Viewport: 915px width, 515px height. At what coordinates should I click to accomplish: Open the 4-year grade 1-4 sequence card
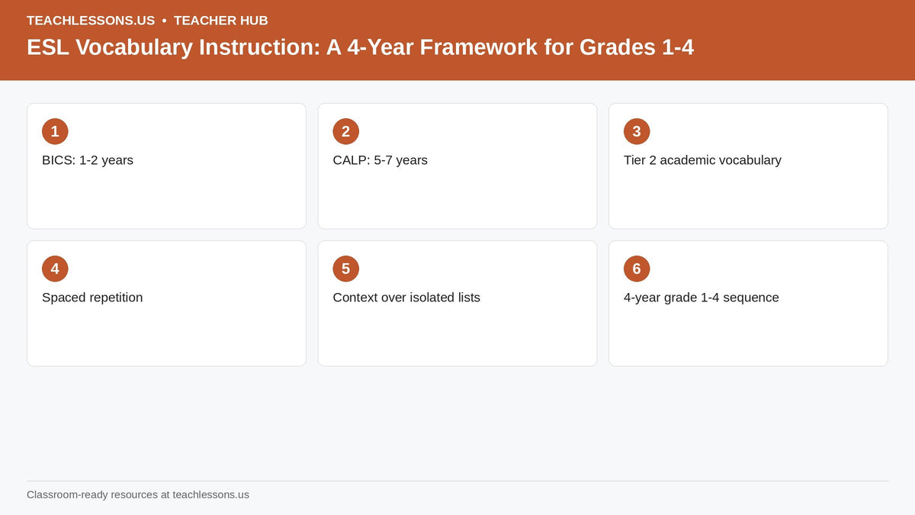click(748, 304)
